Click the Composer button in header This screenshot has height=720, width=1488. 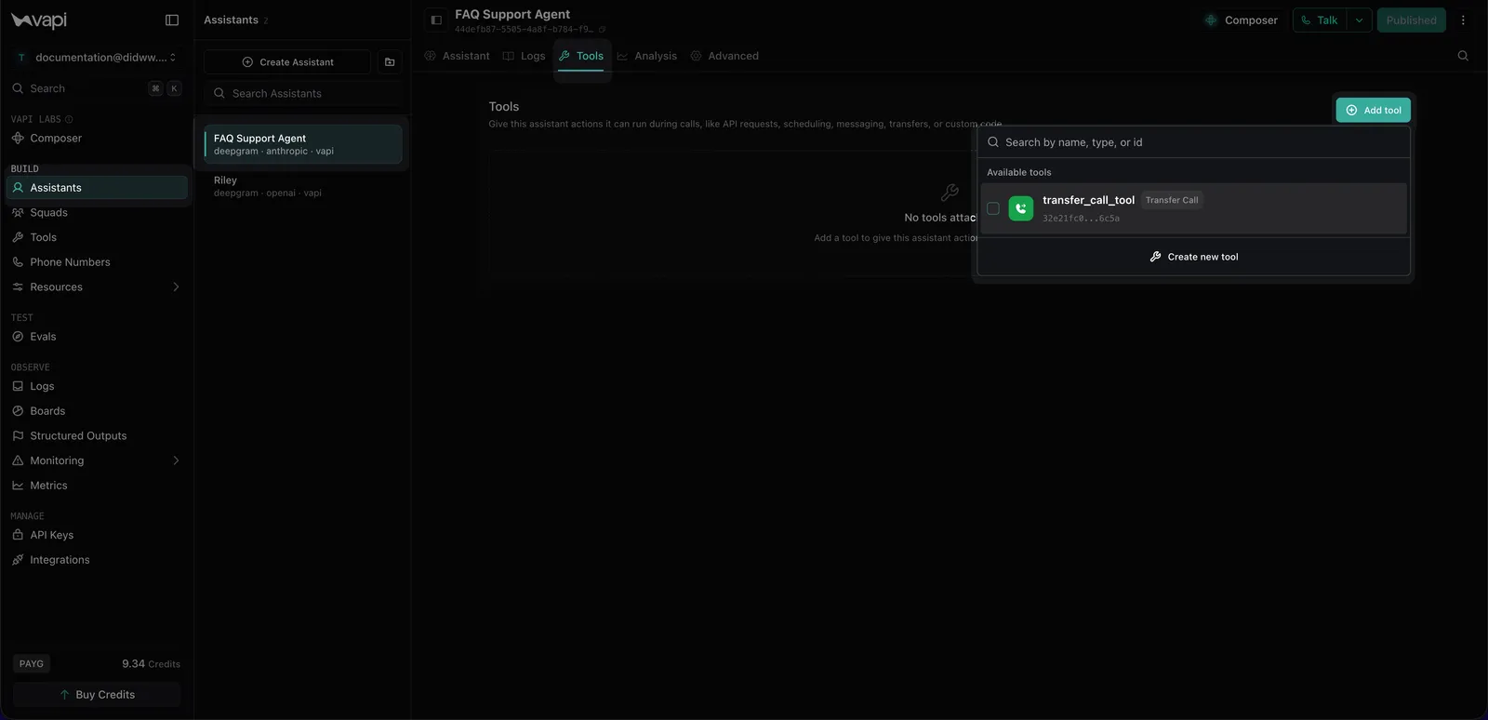point(1241,20)
